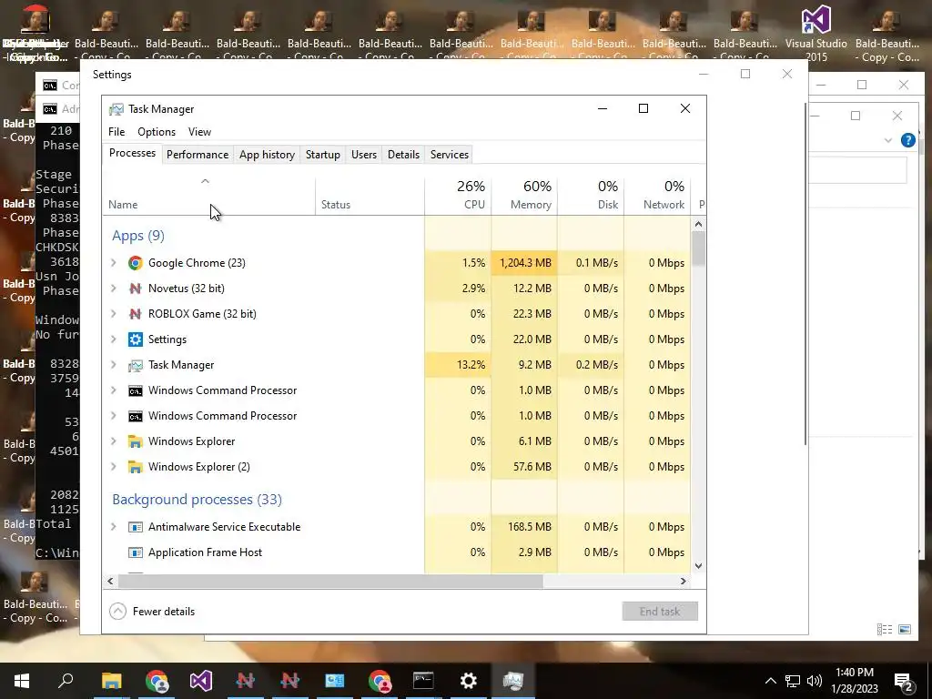Click the taskbar clock showing 1:40 PM
This screenshot has height=699, width=932.
[x=855, y=681]
